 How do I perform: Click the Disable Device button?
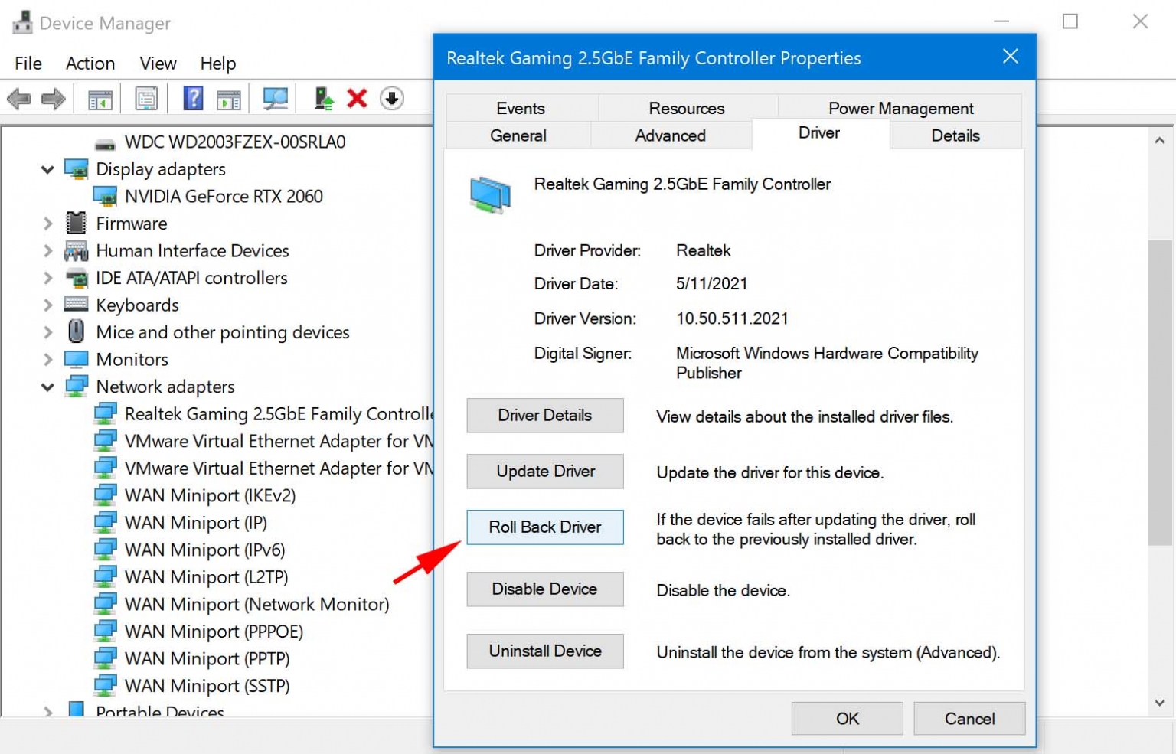[x=544, y=589]
